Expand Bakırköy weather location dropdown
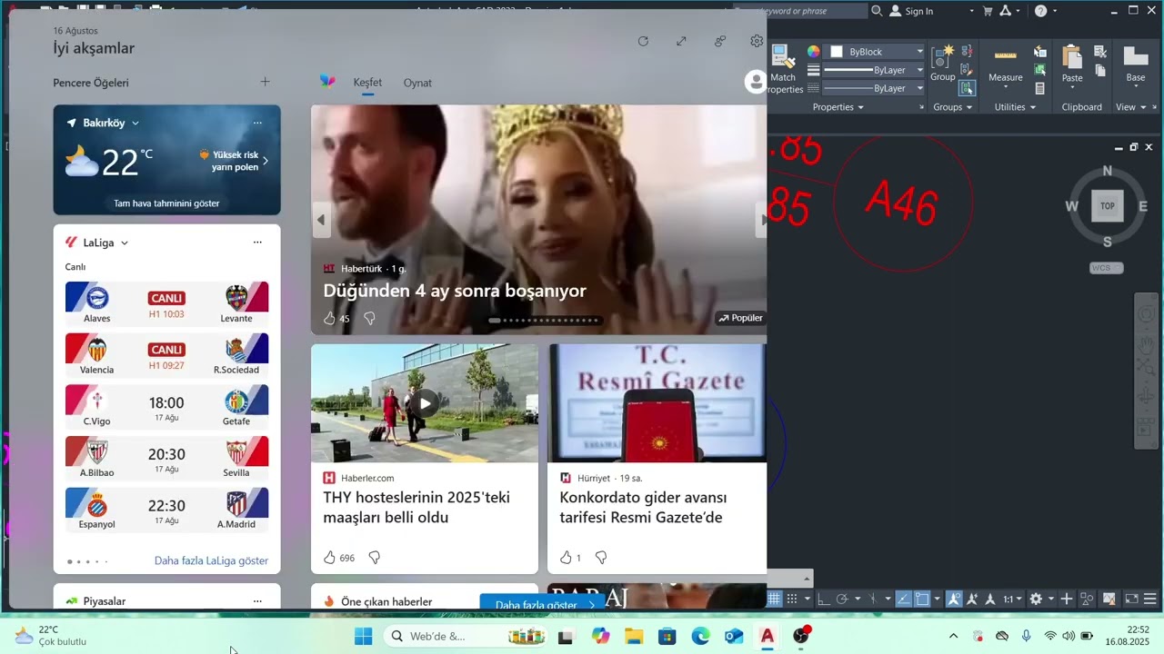The image size is (1164, 654). (x=135, y=123)
